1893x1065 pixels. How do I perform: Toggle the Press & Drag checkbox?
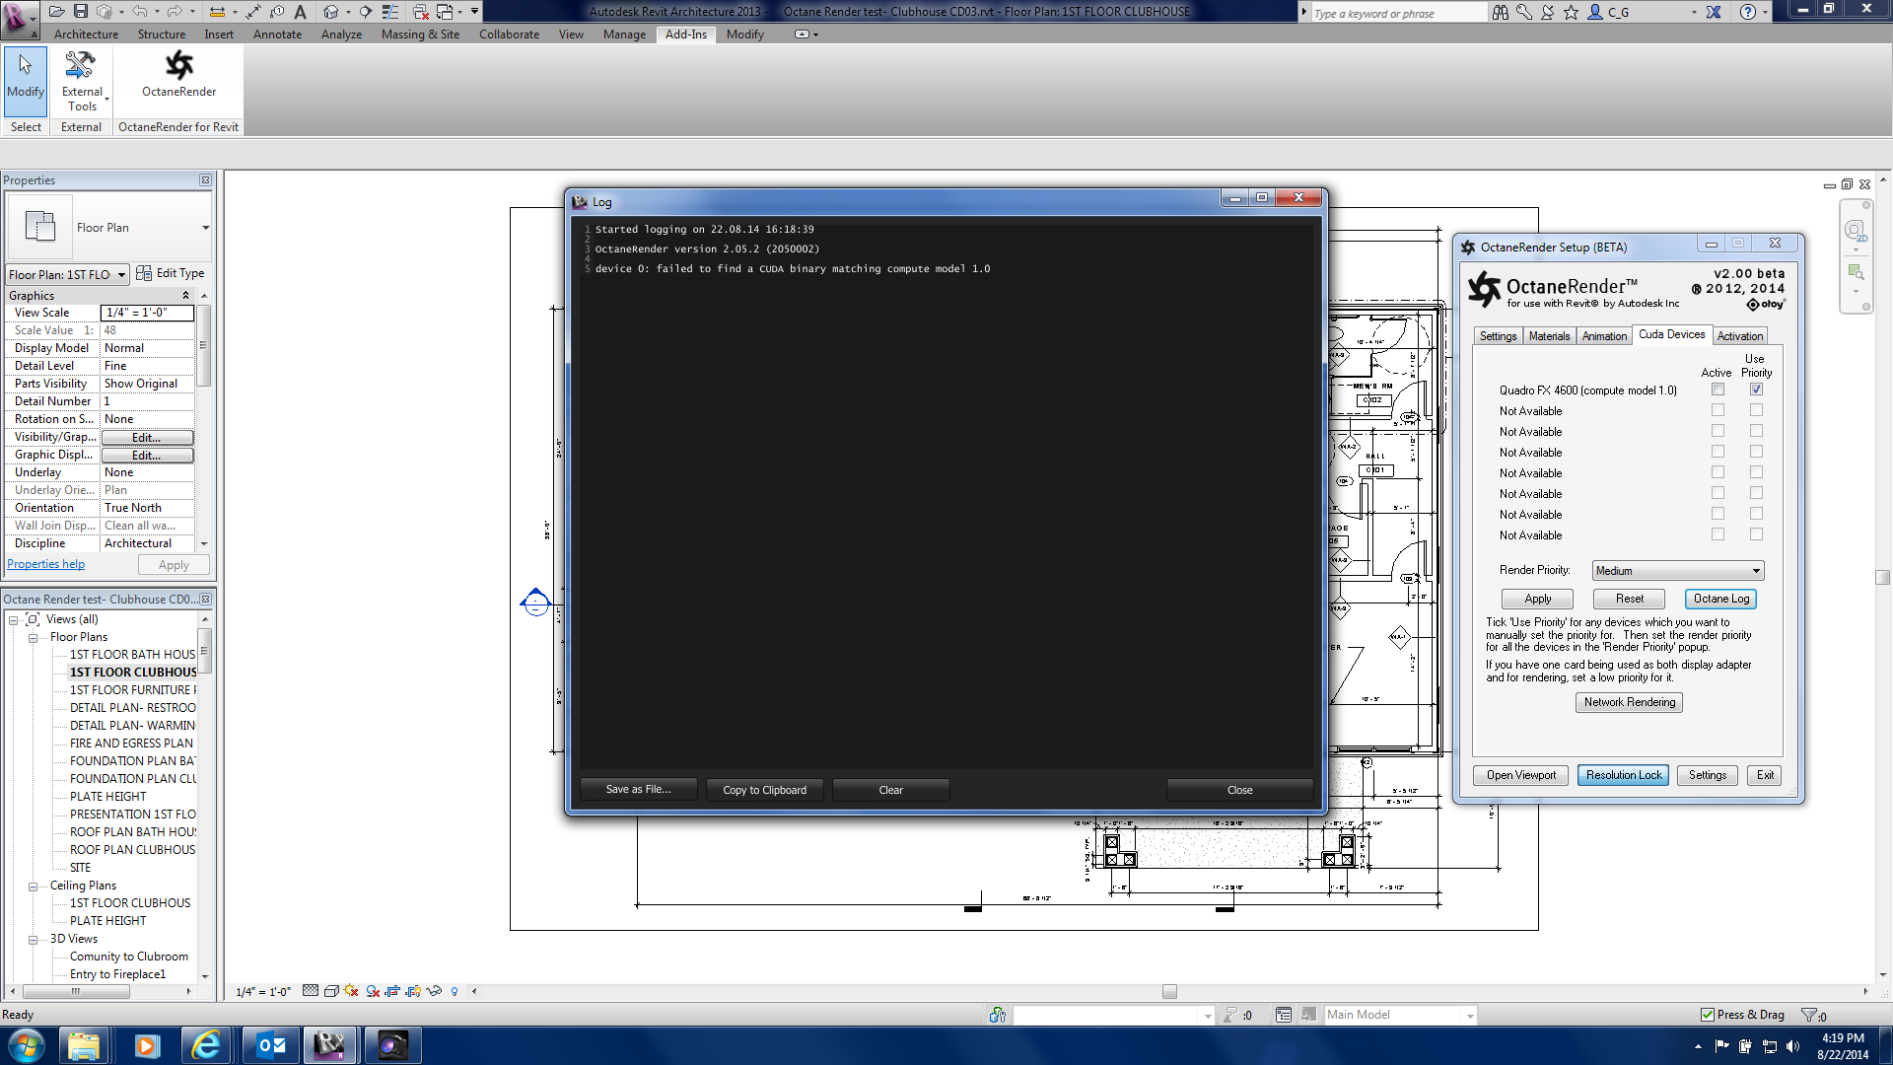tap(1708, 1015)
